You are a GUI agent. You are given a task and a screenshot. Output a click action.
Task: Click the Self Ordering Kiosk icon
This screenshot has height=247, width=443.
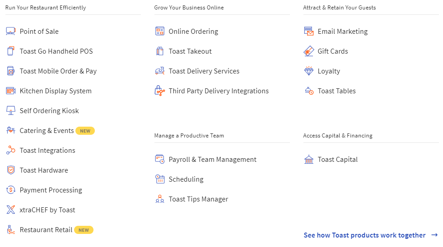(x=11, y=110)
